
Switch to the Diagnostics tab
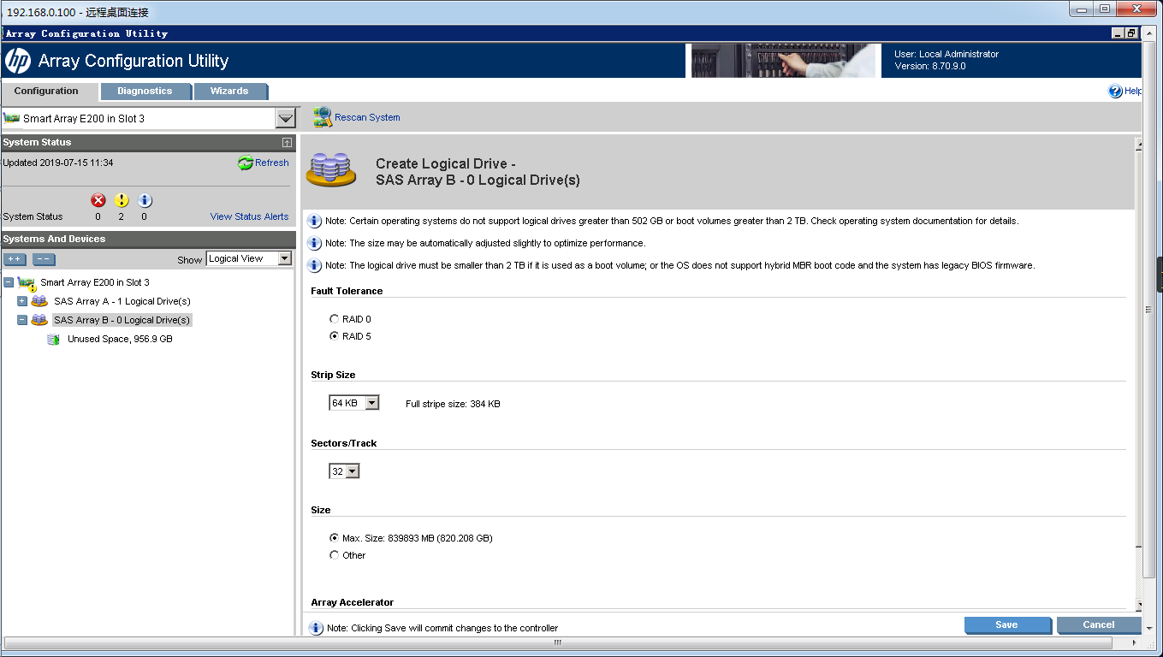click(x=145, y=91)
